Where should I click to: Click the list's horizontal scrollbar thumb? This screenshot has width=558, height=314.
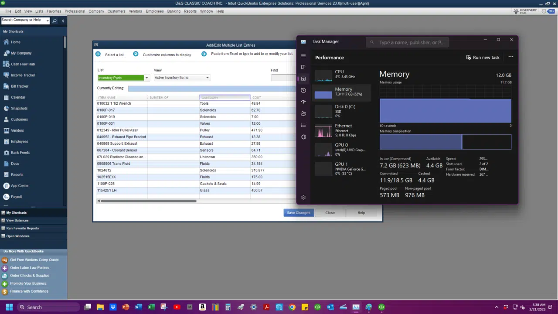[x=148, y=201]
